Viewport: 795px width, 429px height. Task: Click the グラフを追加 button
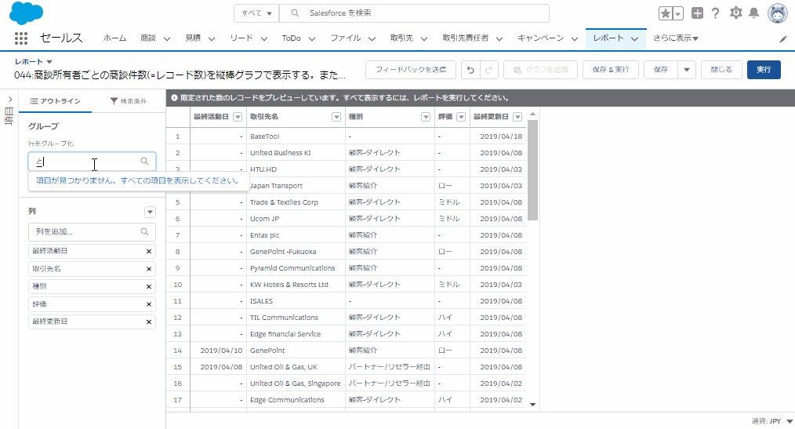pyautogui.click(x=540, y=70)
